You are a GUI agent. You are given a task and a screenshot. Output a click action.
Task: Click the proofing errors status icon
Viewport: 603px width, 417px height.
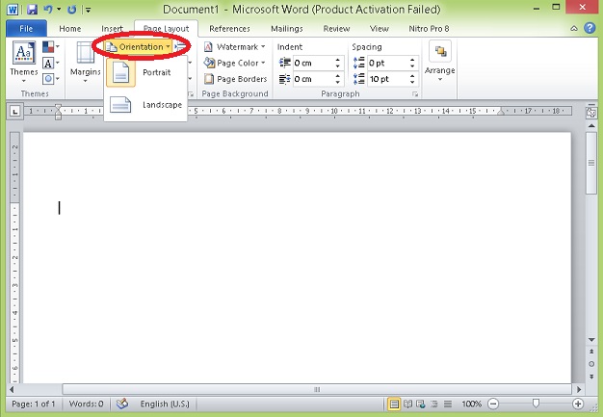pyautogui.click(x=122, y=404)
